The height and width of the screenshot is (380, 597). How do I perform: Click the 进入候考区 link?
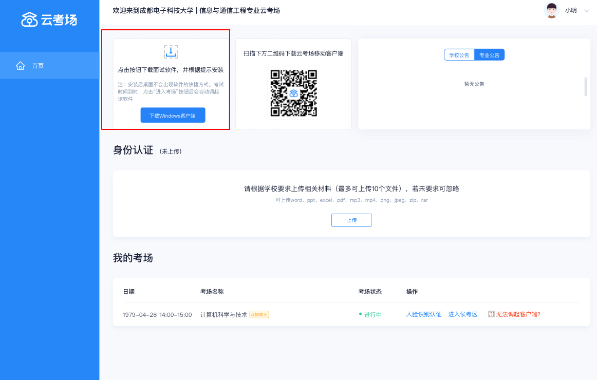(463, 314)
